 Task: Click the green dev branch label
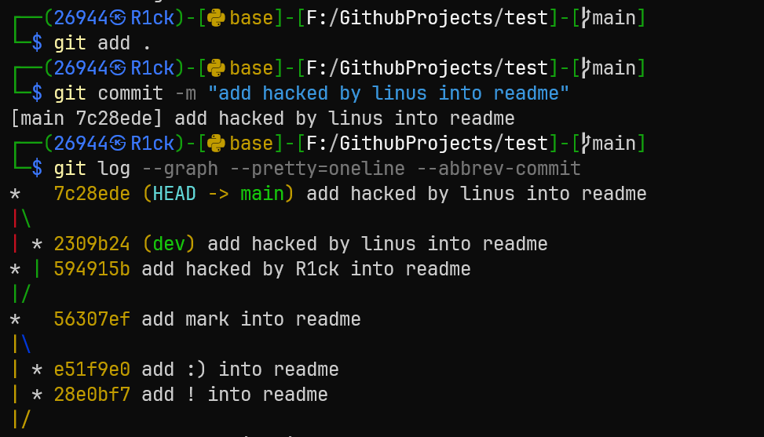click(169, 244)
